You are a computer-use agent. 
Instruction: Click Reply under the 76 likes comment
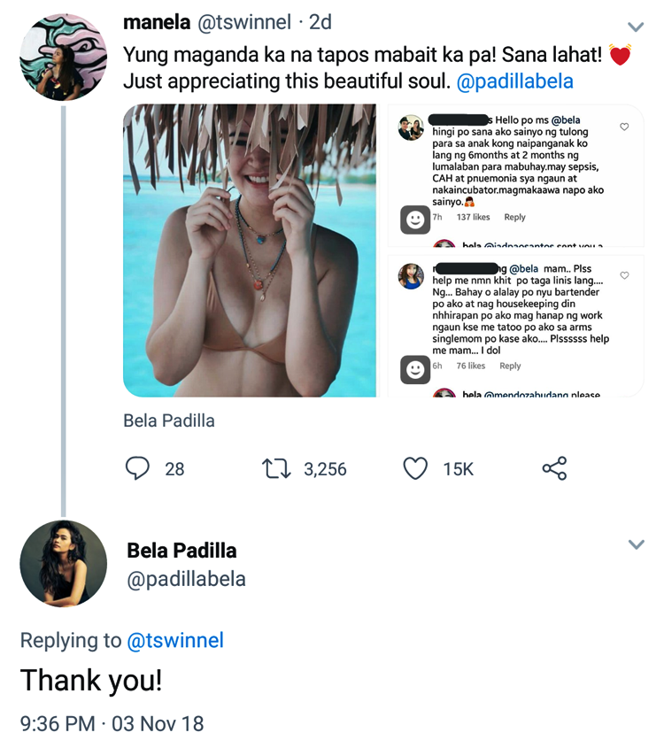510,366
